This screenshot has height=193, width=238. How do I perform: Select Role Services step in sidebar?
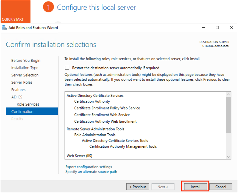pyautogui.click(x=28, y=104)
